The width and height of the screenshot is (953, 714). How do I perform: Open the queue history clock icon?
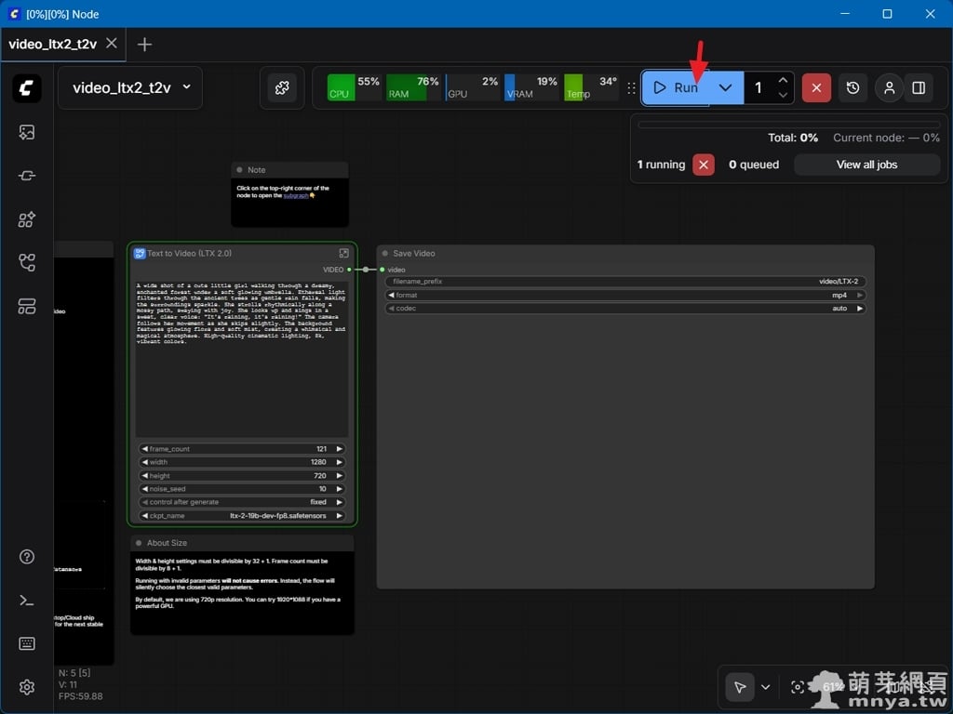[x=853, y=87]
